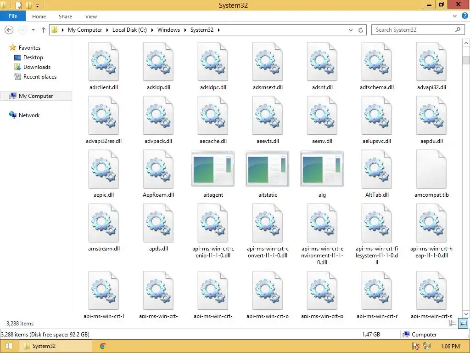Click the aeinv.dll file
This screenshot has height=353, width=470.
(322, 115)
